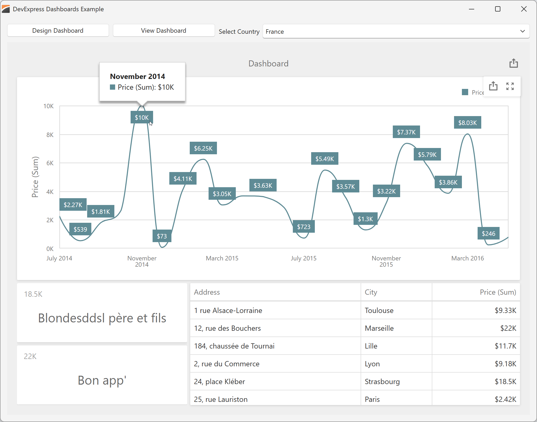Click the $723 data point label
The height and width of the screenshot is (422, 537).
[304, 227]
